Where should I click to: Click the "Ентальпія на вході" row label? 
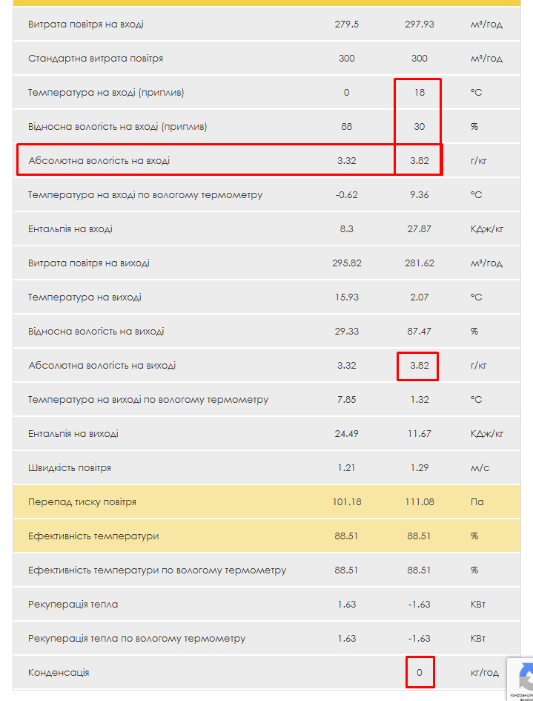pyautogui.click(x=70, y=229)
